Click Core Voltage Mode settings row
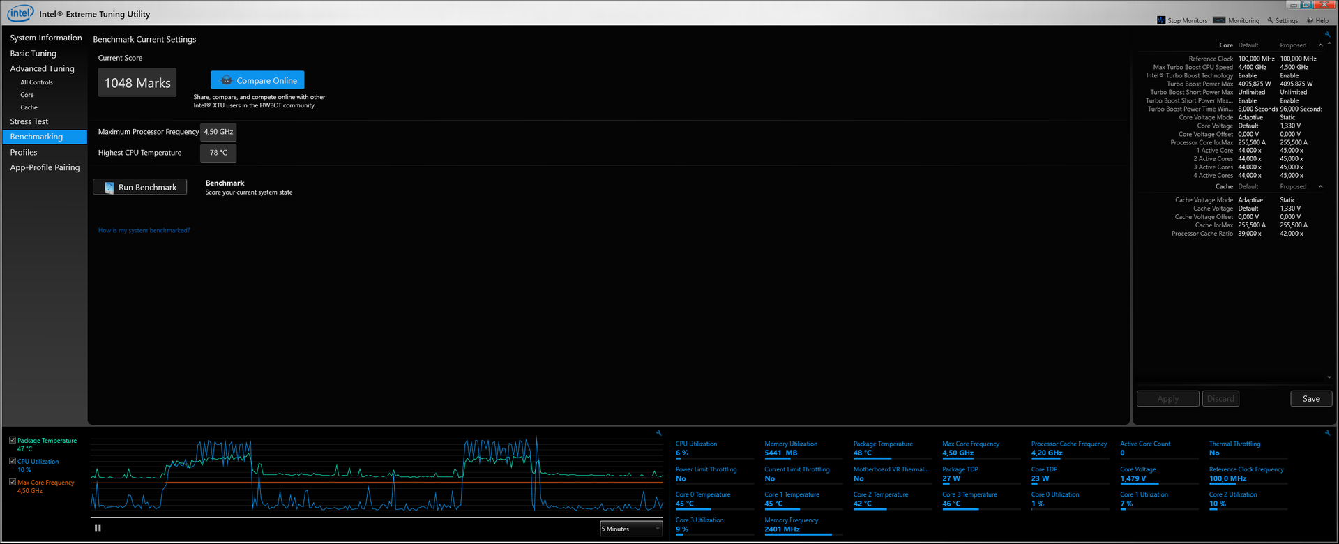 1231,117
